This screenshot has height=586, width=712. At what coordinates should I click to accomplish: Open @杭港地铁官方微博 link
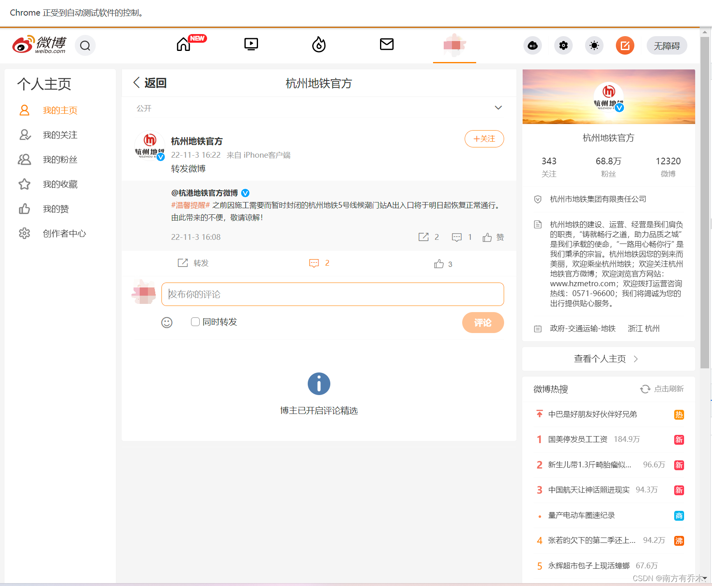pyautogui.click(x=205, y=193)
